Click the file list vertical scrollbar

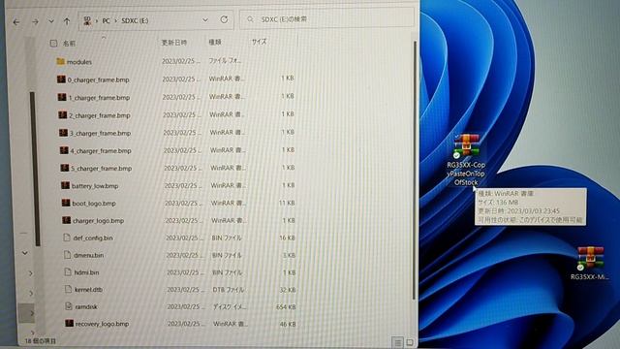[x=415, y=171]
